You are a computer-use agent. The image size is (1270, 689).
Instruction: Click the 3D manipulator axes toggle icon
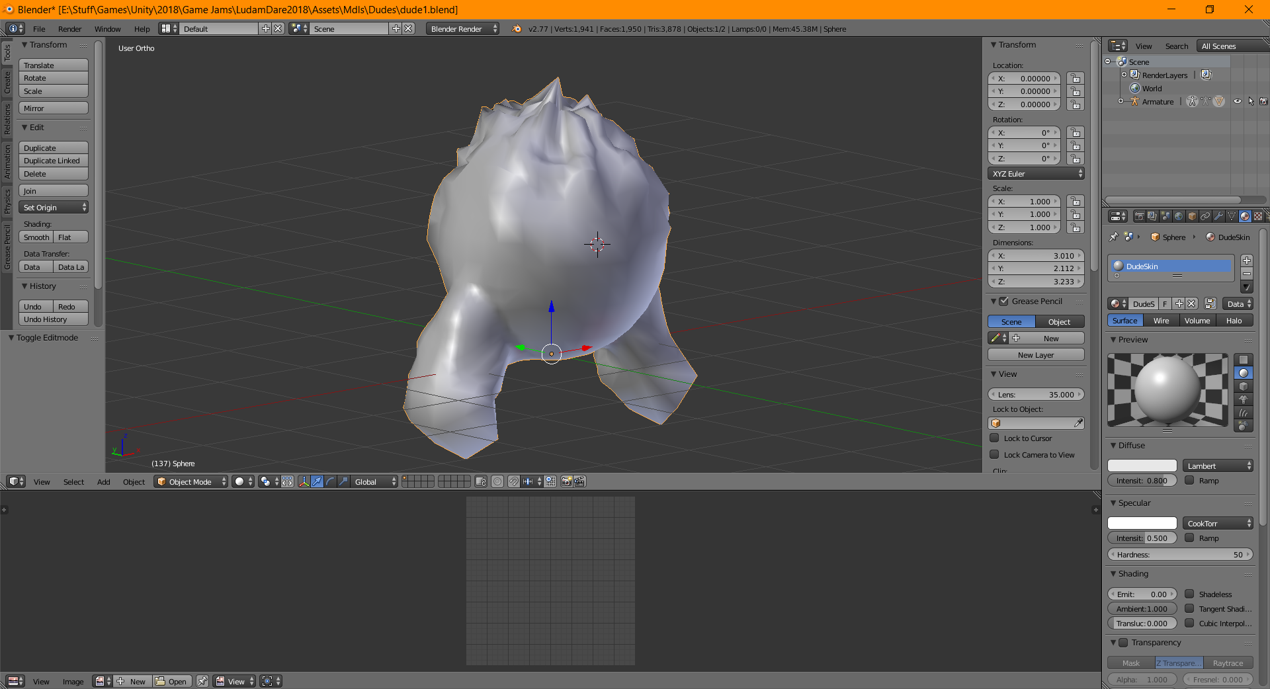point(304,481)
